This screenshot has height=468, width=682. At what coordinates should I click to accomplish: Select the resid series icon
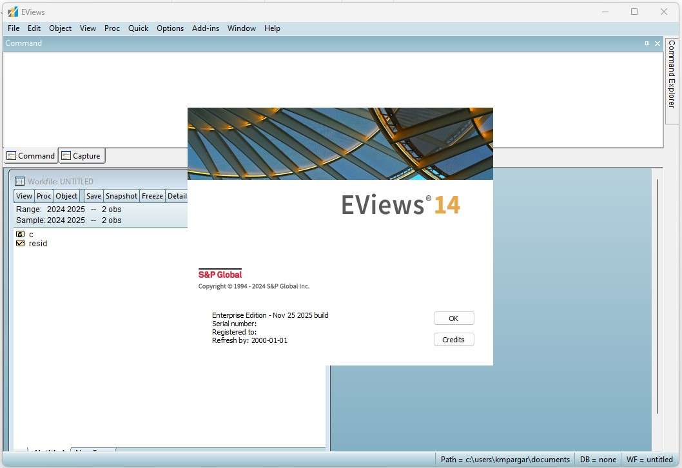21,244
